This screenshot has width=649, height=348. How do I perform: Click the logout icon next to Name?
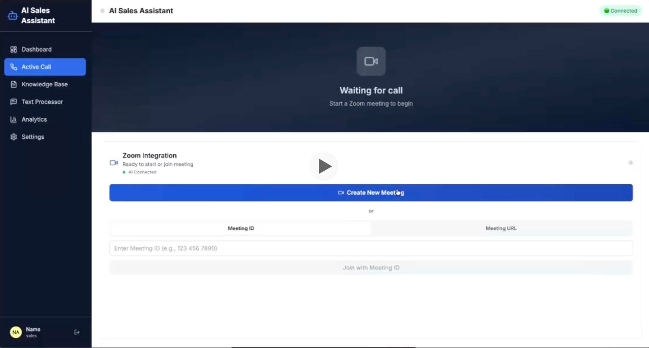pyautogui.click(x=77, y=332)
